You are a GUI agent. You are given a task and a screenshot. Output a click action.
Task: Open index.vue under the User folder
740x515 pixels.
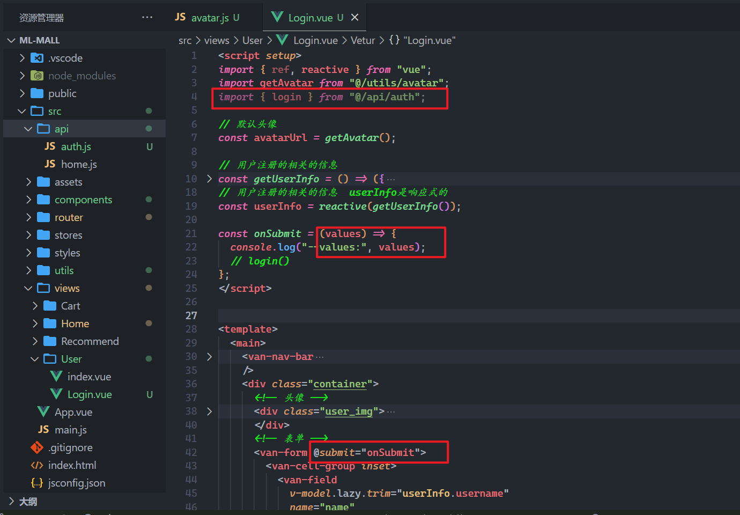(89, 377)
